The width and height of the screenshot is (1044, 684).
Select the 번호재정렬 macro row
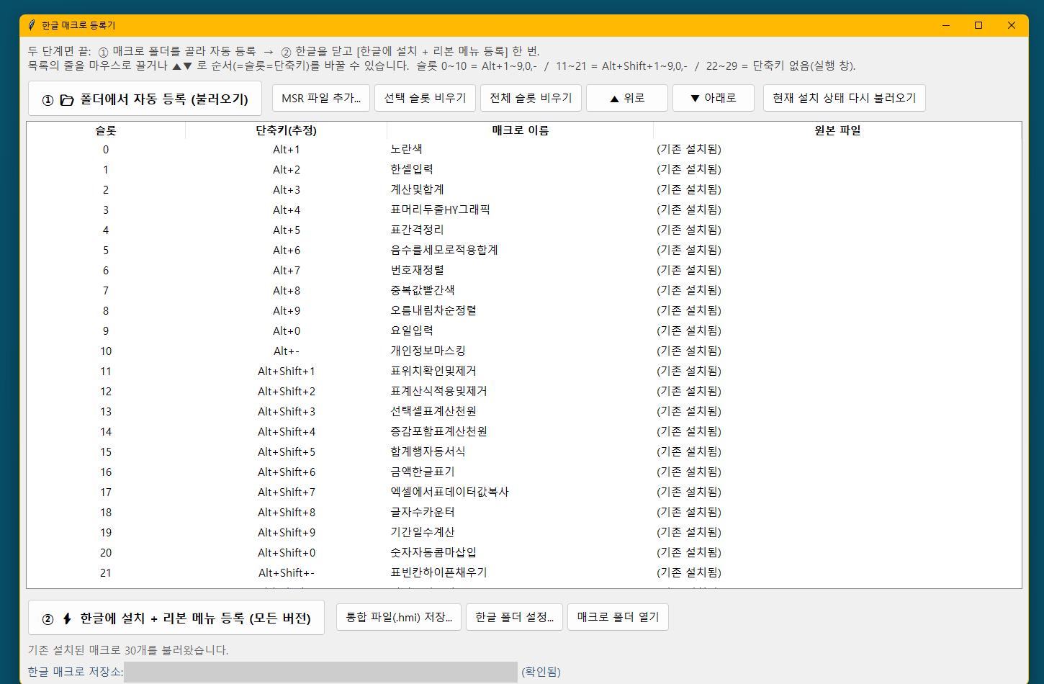[x=524, y=270]
